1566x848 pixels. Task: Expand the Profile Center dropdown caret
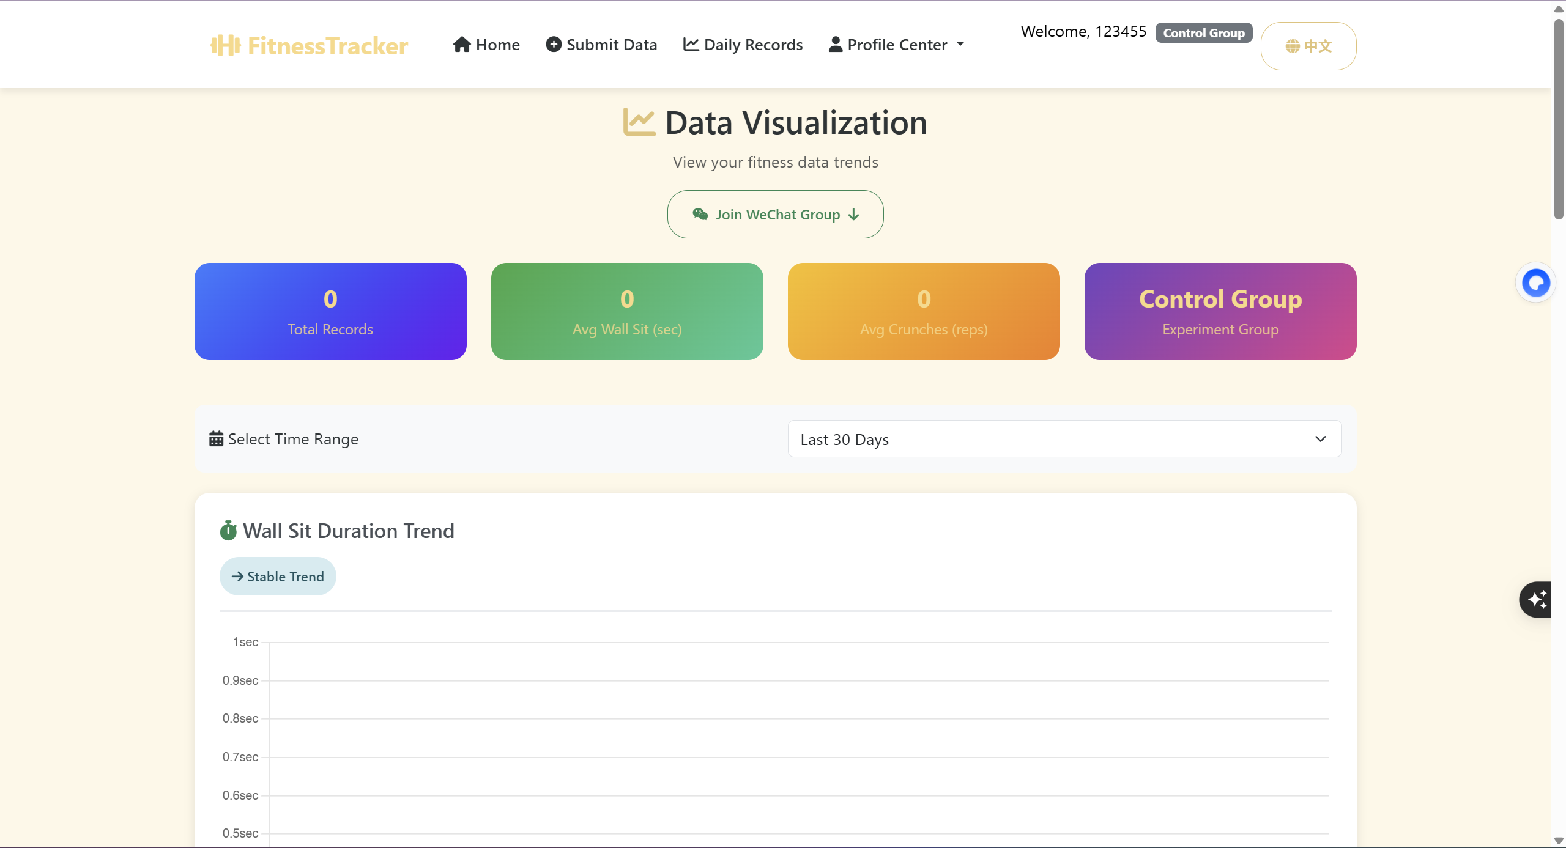pyautogui.click(x=960, y=44)
